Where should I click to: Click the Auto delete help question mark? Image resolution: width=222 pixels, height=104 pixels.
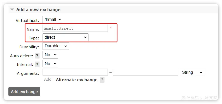point(37,56)
